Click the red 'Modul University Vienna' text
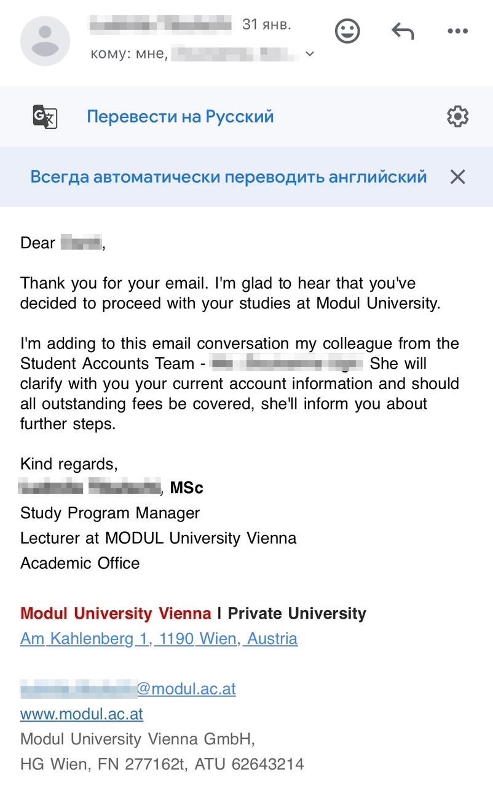This screenshot has height=788, width=493. tap(116, 613)
